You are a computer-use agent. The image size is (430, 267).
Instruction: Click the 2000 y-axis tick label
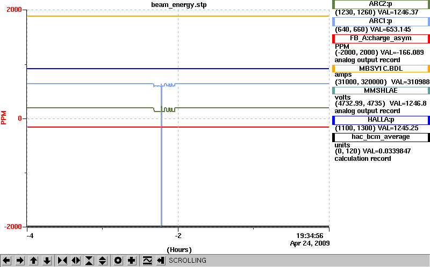(x=14, y=10)
